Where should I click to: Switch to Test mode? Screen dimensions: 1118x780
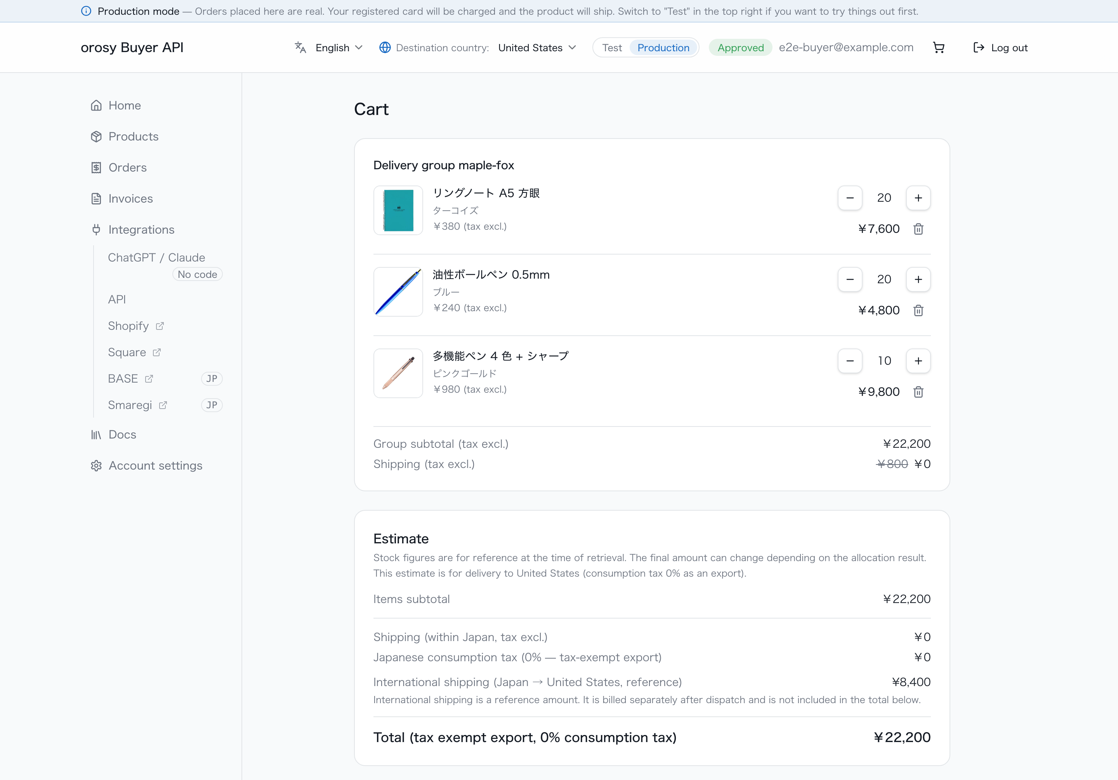click(x=611, y=48)
